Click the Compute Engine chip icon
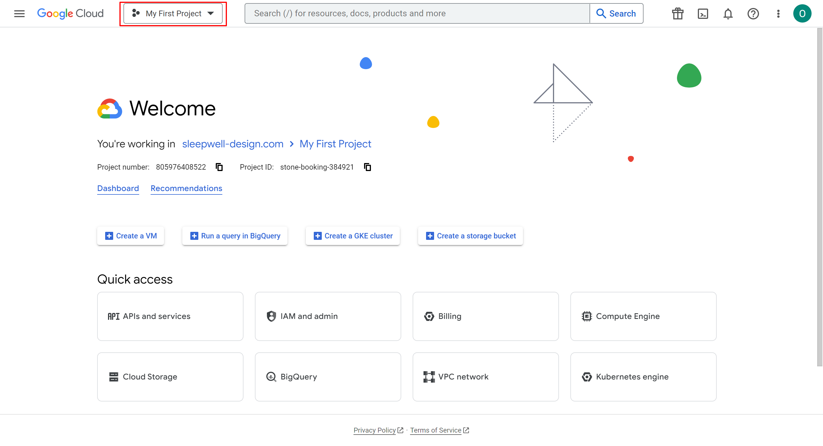Viewport: 823px width, 446px height. click(587, 316)
